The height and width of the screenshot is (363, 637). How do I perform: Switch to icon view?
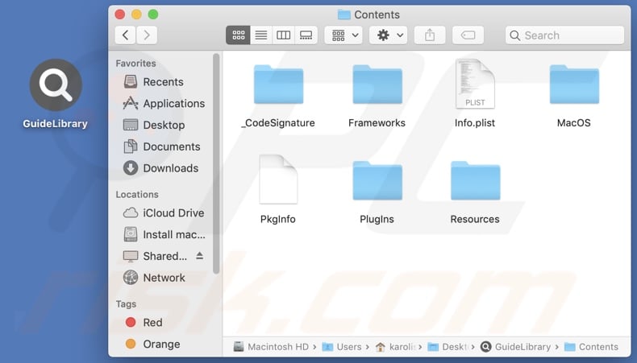click(x=238, y=35)
